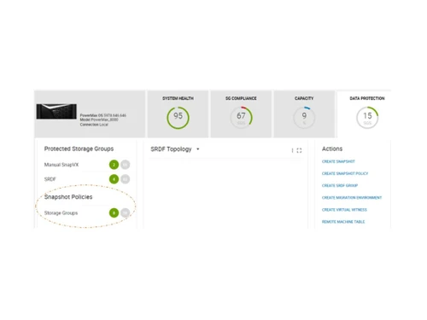Click the Manual SnapVX row label
The height and width of the screenshot is (320, 427).
click(61, 165)
